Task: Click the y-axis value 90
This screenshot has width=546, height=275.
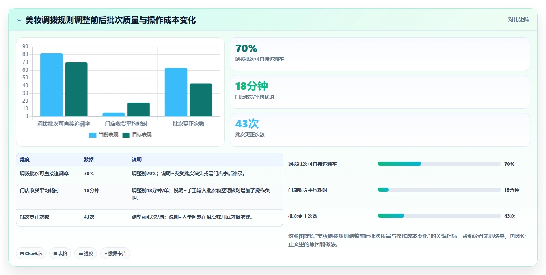Action: click(x=26, y=46)
